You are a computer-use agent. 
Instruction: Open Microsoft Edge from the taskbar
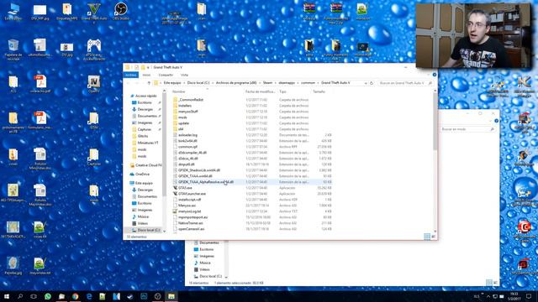point(89,296)
